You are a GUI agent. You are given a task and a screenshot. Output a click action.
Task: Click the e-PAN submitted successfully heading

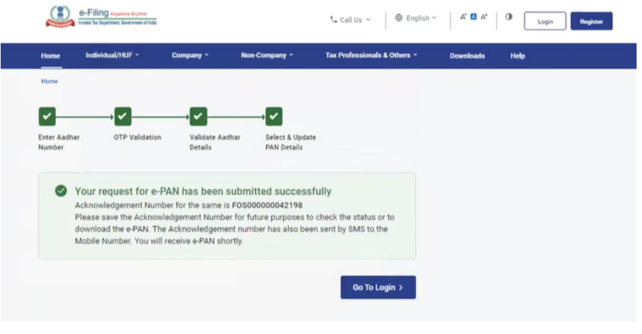[x=203, y=191]
